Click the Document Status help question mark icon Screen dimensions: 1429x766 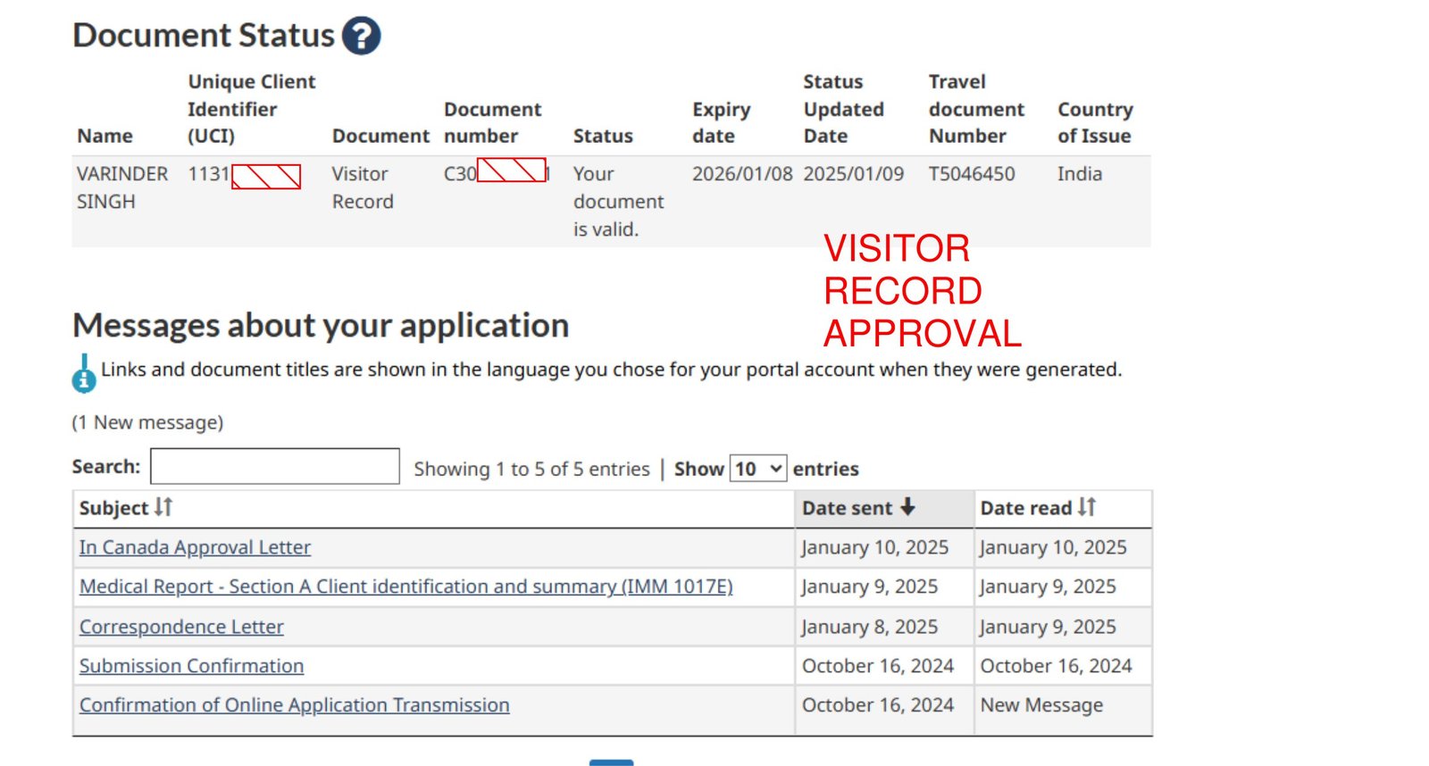(361, 37)
